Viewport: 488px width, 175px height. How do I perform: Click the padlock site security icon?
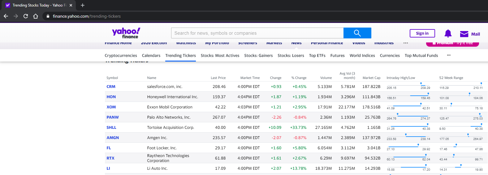click(48, 16)
